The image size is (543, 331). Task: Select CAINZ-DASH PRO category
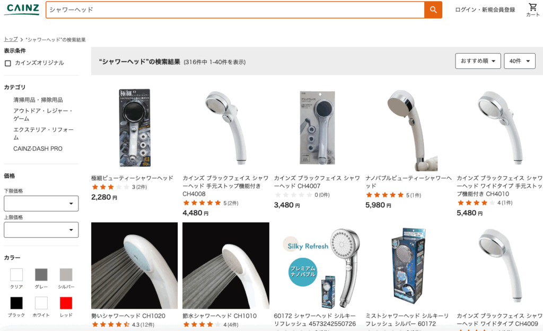point(38,149)
